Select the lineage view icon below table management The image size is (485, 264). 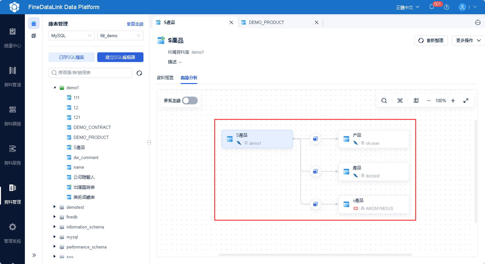pyautogui.click(x=34, y=36)
